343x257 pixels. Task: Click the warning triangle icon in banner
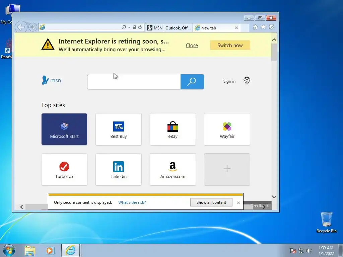(48, 45)
